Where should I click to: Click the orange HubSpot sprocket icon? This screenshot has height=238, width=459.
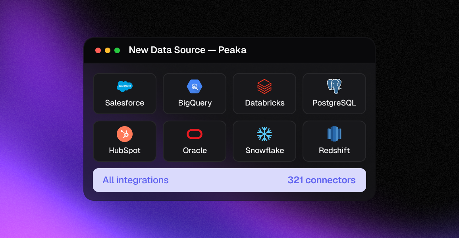coord(125,134)
